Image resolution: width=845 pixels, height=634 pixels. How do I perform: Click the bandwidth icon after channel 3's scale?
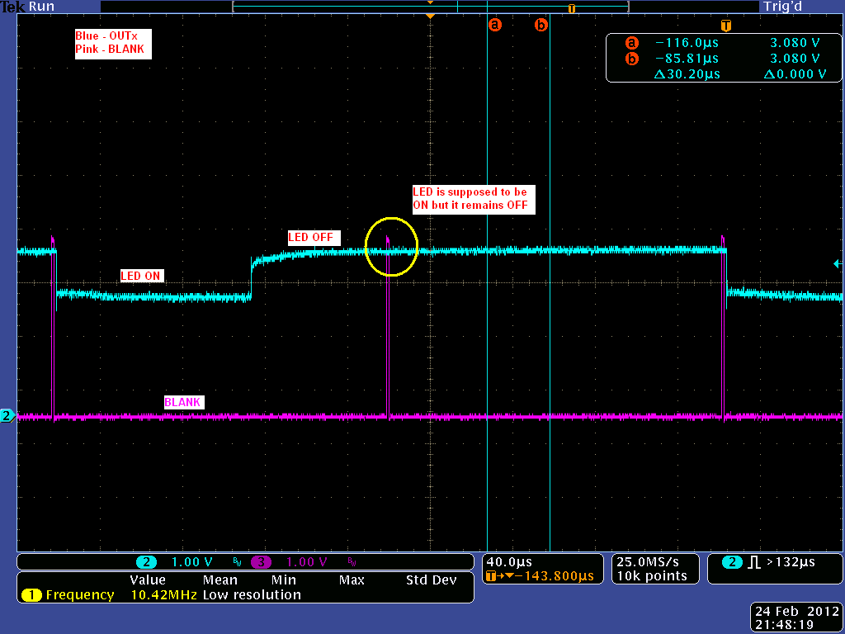(x=352, y=563)
